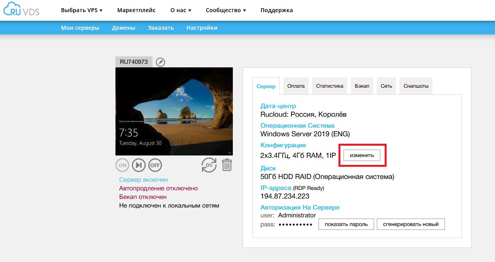Screen dimensions: 495x262
Task: Click the RuVDS cloud logo
Action: [22, 10]
